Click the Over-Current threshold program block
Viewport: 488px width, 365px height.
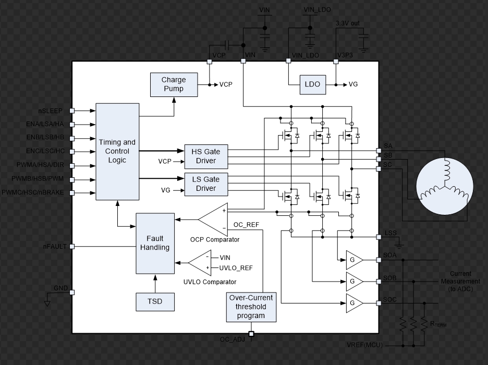[x=251, y=307]
